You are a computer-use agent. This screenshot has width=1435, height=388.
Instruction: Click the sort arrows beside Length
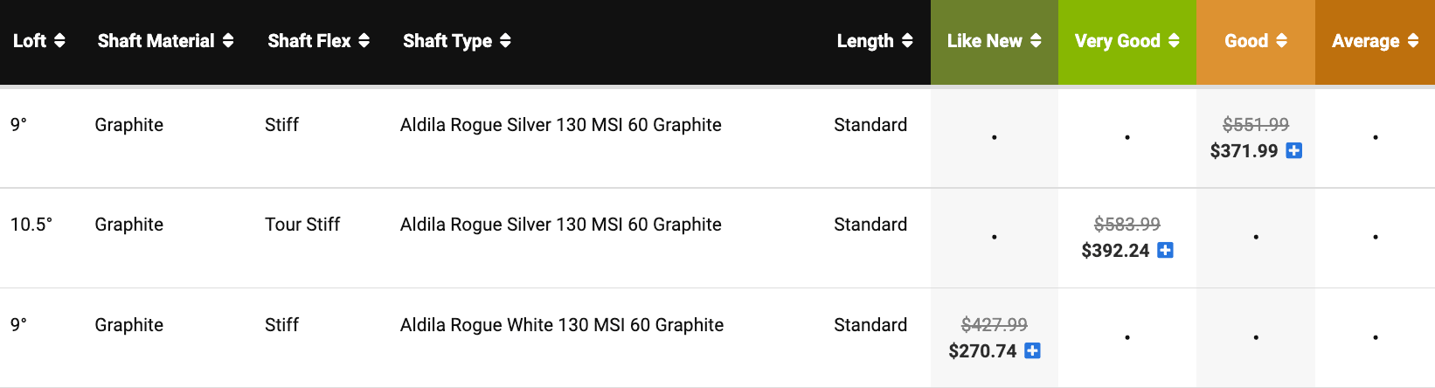click(907, 41)
